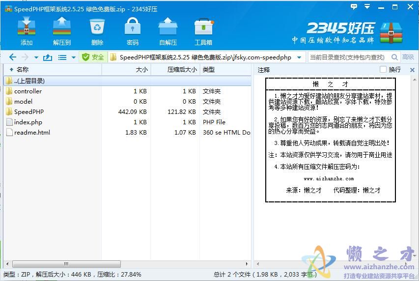Select the readme.html file

pyautogui.click(x=127, y=132)
